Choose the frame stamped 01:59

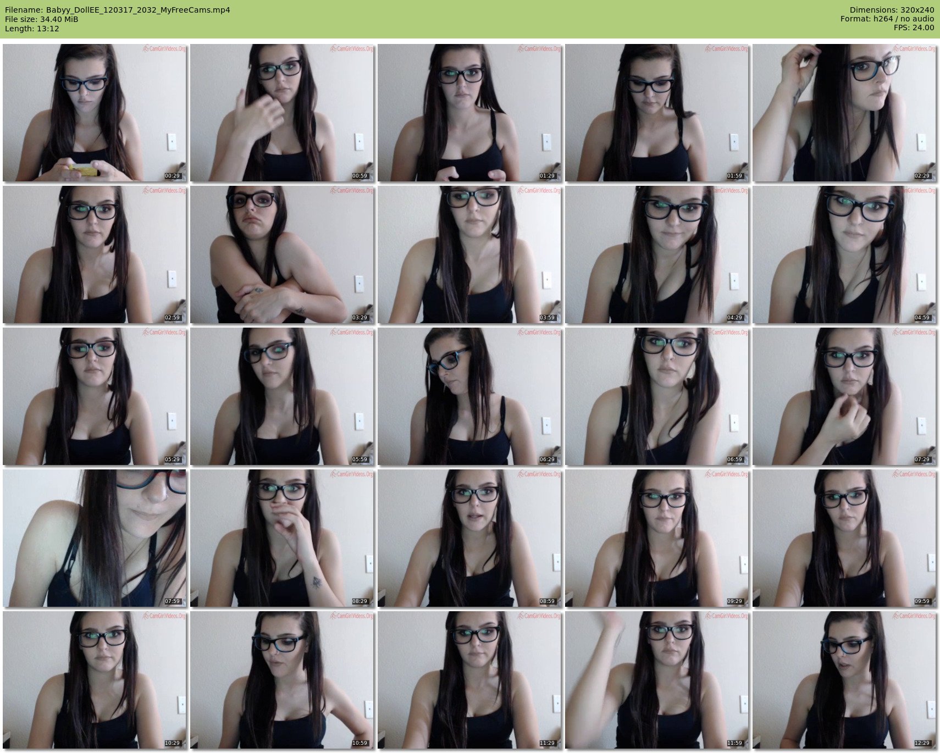click(x=657, y=113)
